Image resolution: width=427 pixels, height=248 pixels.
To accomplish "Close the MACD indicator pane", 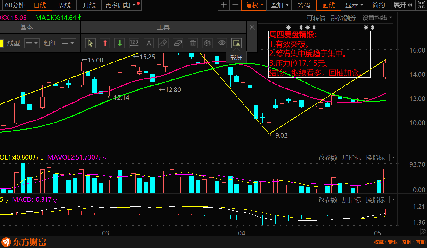I will click(393, 200).
